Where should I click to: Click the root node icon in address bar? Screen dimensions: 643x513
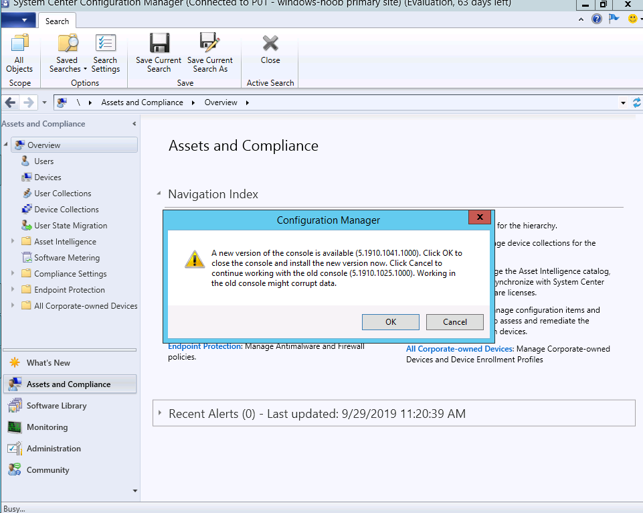tap(62, 102)
